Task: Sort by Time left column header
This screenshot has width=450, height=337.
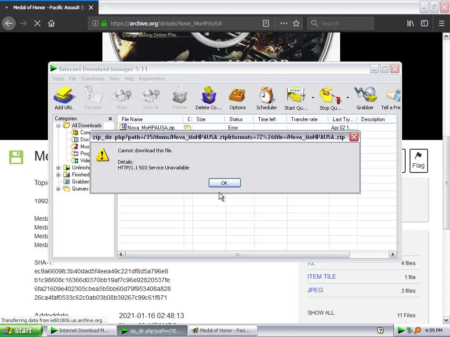Action: (270, 119)
